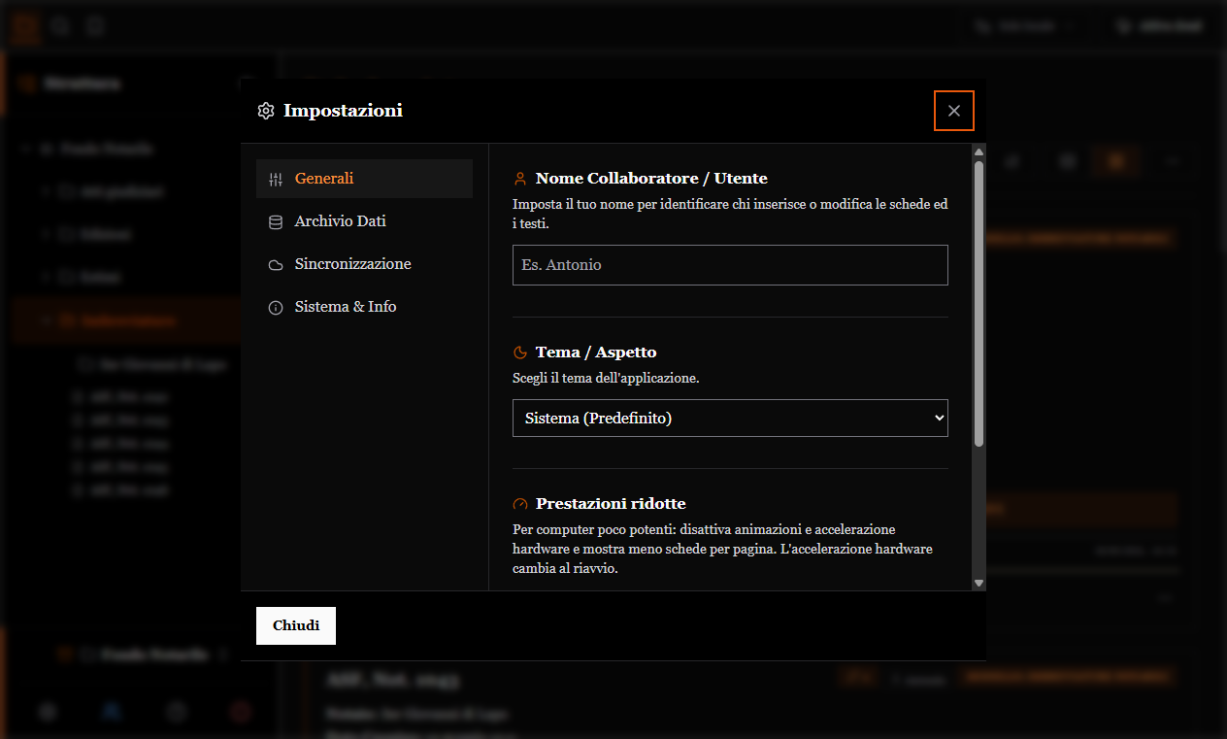Focus the 'Es. Antonio' name input field
The width and height of the screenshot is (1227, 739).
[x=730, y=265]
